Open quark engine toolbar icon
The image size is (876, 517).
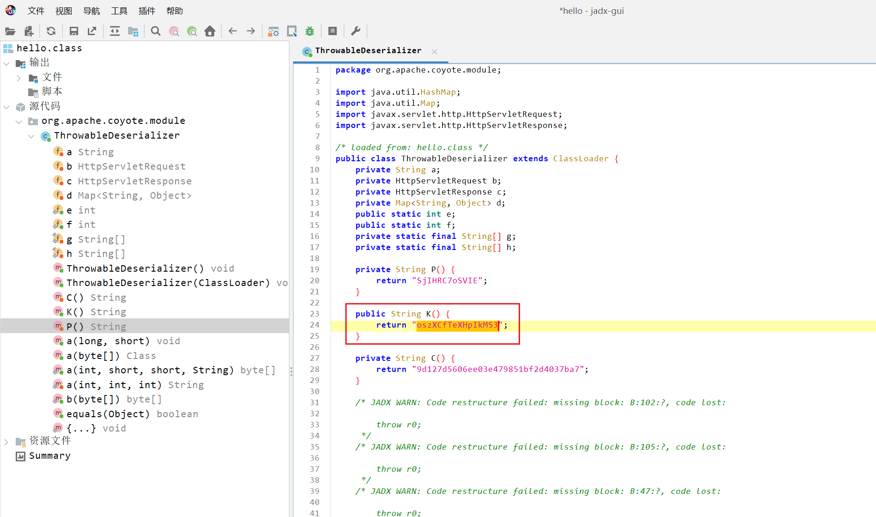pos(292,31)
